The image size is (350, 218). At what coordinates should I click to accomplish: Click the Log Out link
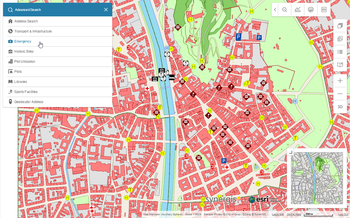(343, 214)
